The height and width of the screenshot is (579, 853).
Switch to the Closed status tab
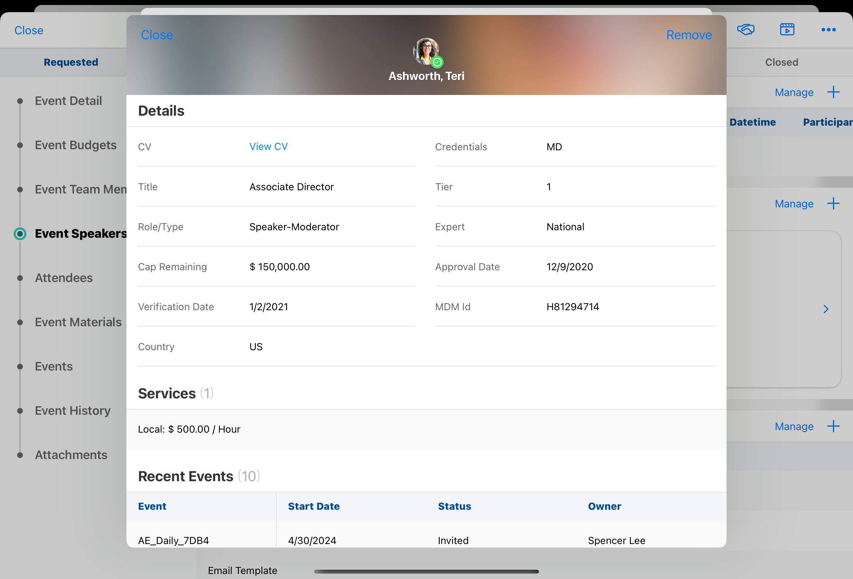[782, 62]
